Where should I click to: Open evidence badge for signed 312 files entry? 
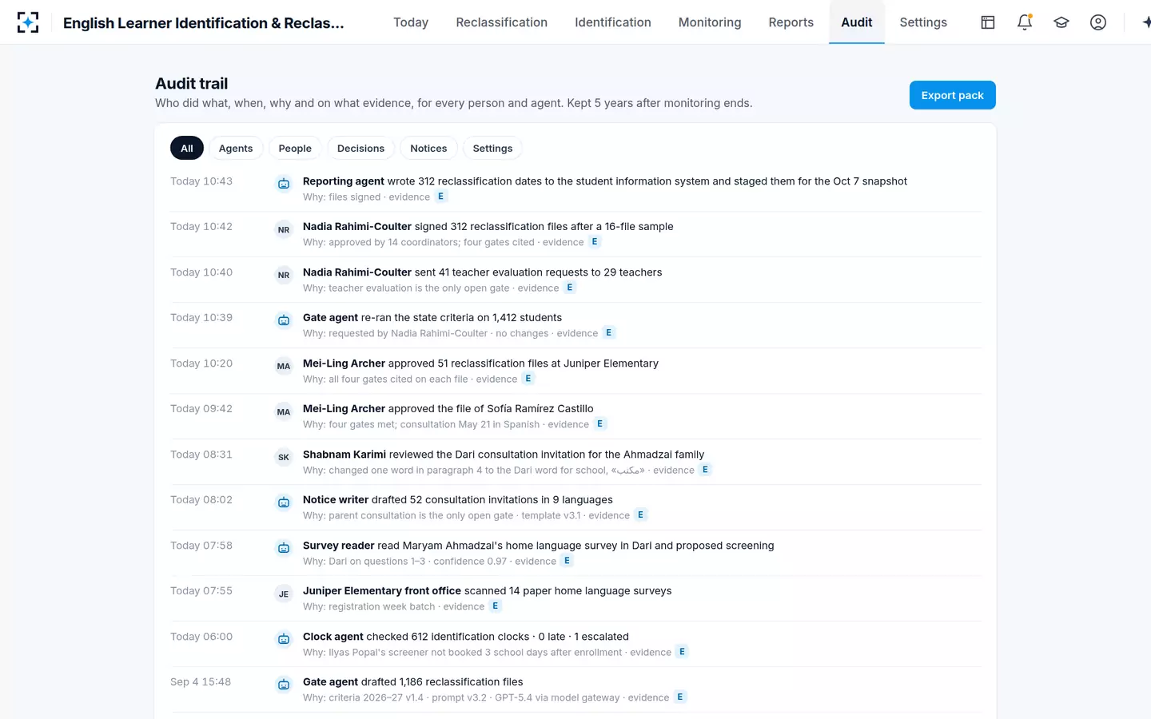[x=595, y=242]
